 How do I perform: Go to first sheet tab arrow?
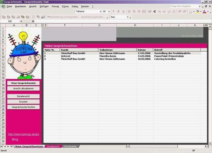[2, 146]
